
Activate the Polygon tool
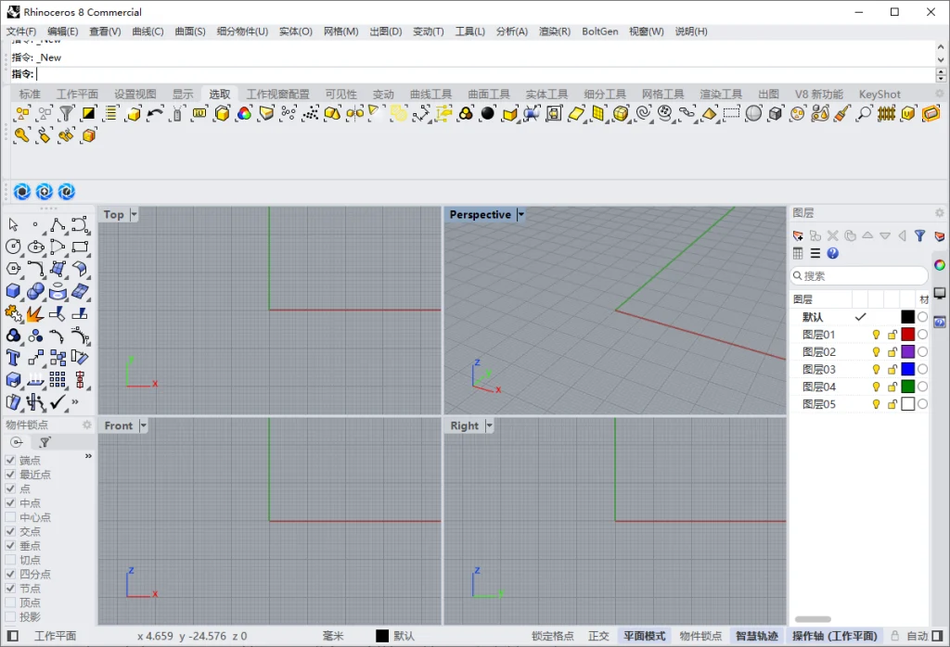tap(13, 269)
